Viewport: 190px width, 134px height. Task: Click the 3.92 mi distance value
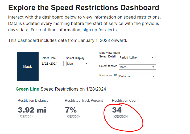point(32,110)
